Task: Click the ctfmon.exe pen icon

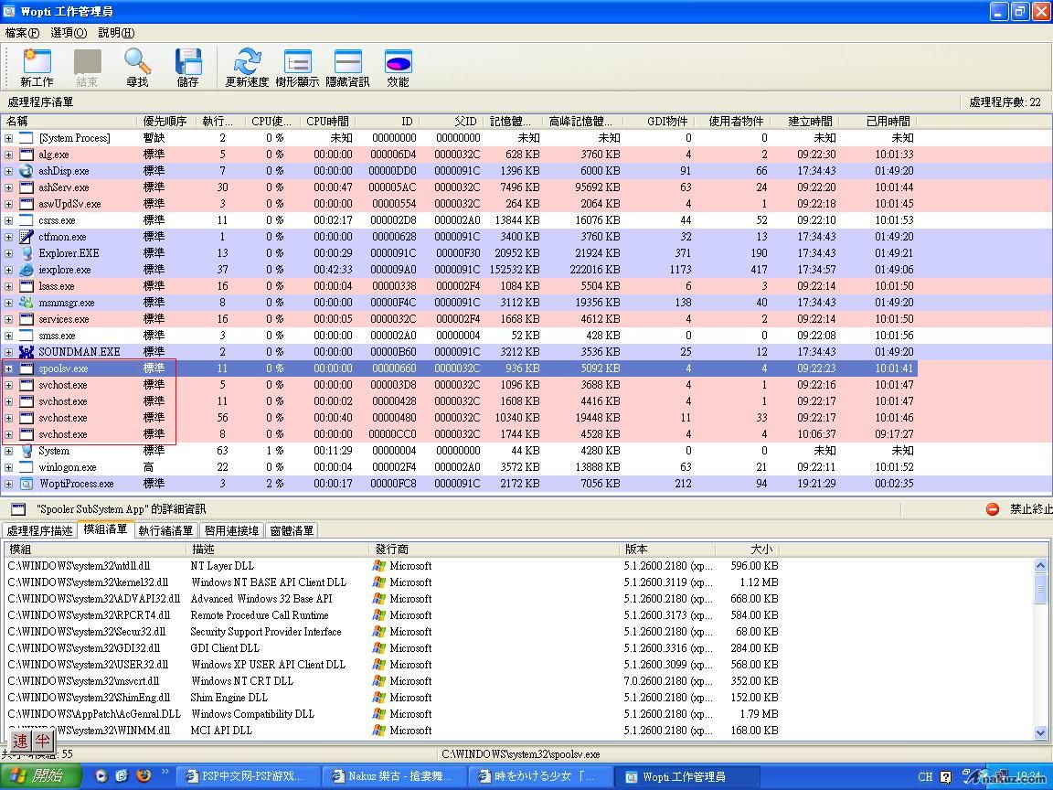Action: click(27, 237)
